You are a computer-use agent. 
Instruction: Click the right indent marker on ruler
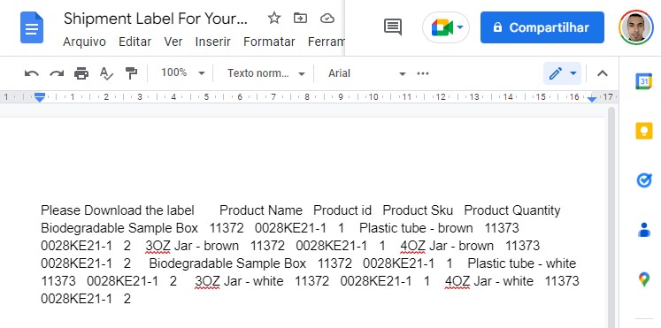pos(592,99)
